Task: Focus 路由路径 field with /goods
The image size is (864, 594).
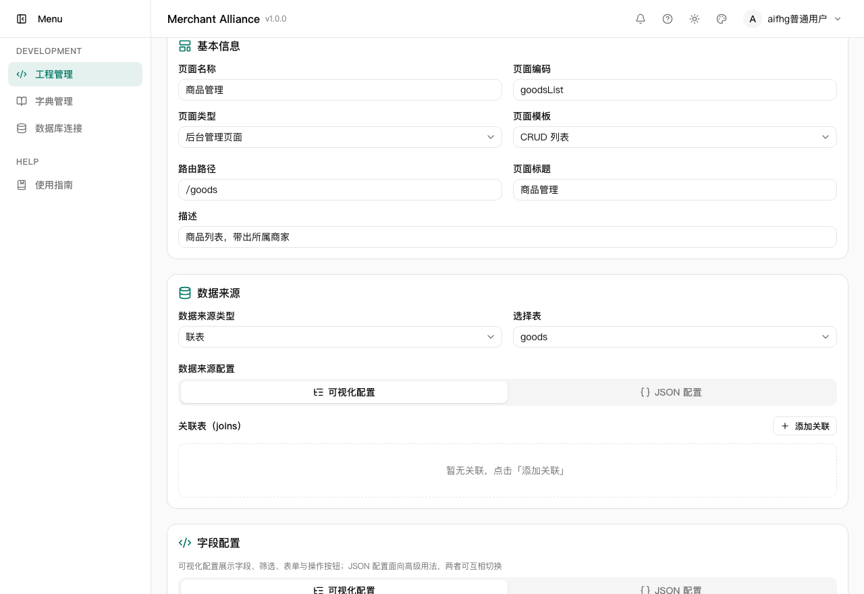Action: [340, 190]
